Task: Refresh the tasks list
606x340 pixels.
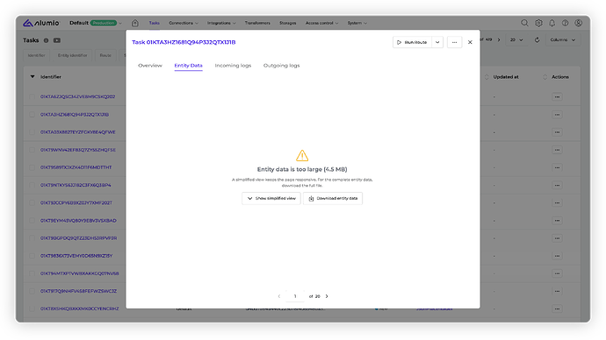Action: [x=537, y=39]
